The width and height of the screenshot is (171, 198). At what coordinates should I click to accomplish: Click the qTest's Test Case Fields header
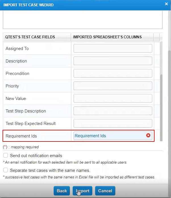click(x=30, y=37)
